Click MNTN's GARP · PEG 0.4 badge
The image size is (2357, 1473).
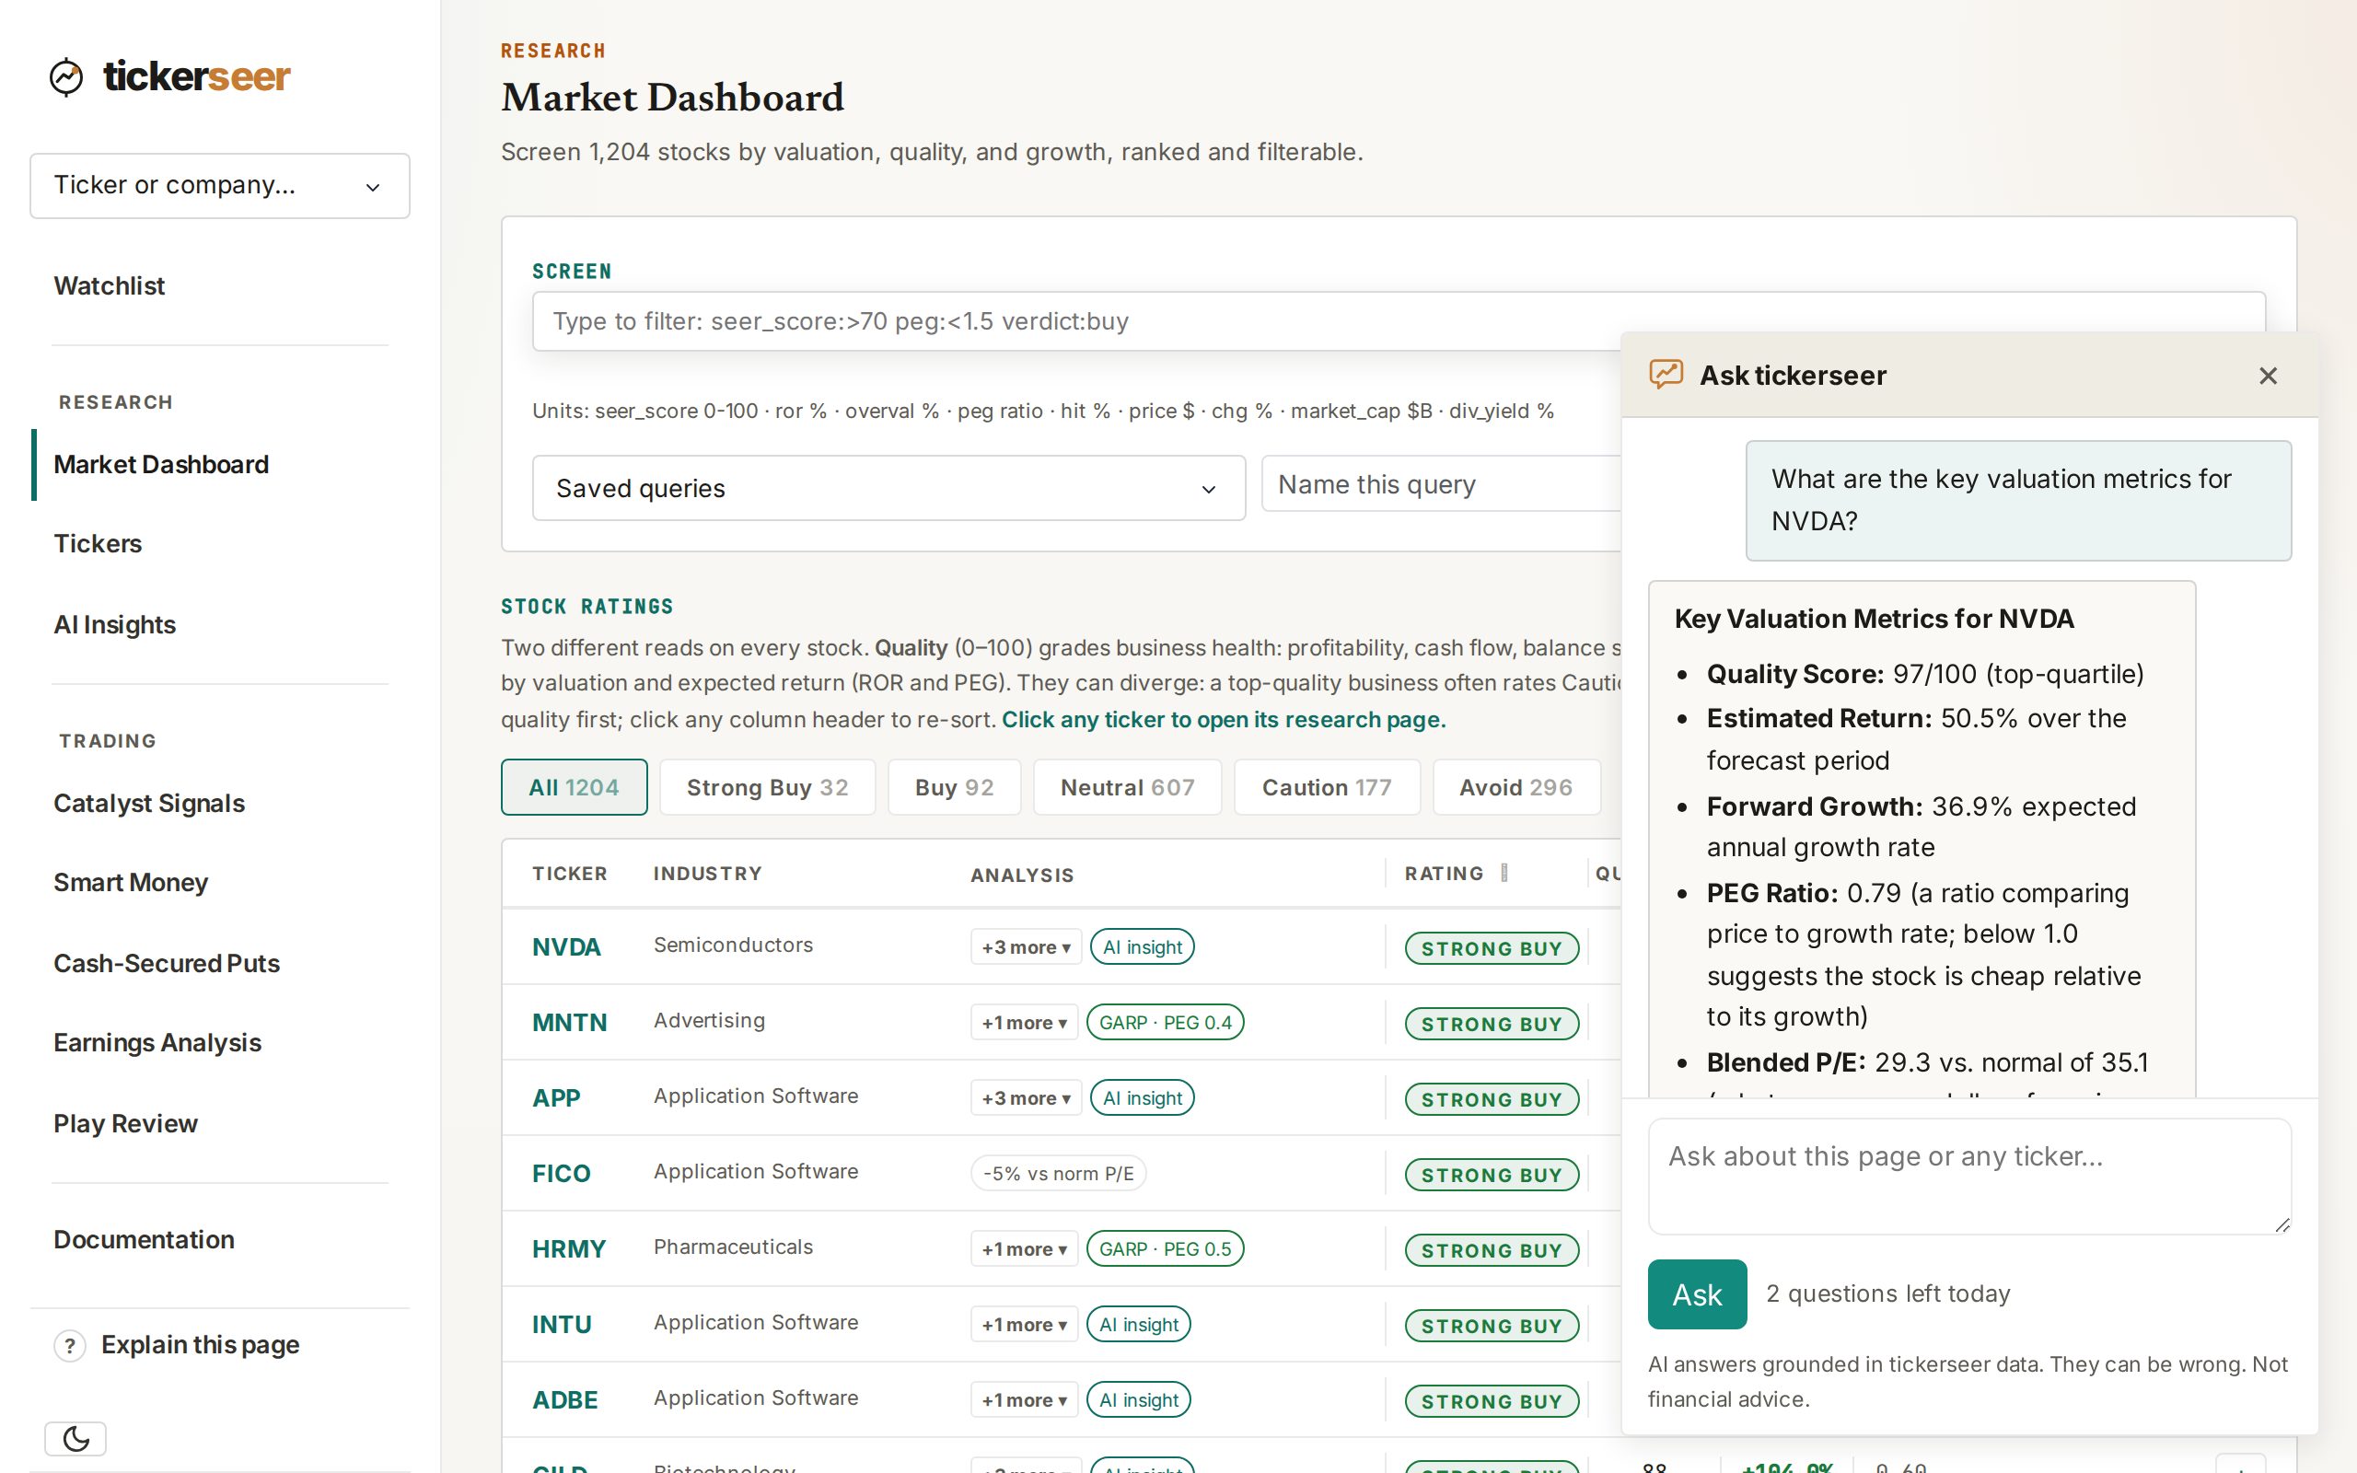pos(1165,1023)
